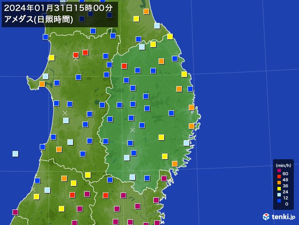Select the magenta swatch in the legend
The height and width of the screenshot is (225, 299).
click(279, 170)
